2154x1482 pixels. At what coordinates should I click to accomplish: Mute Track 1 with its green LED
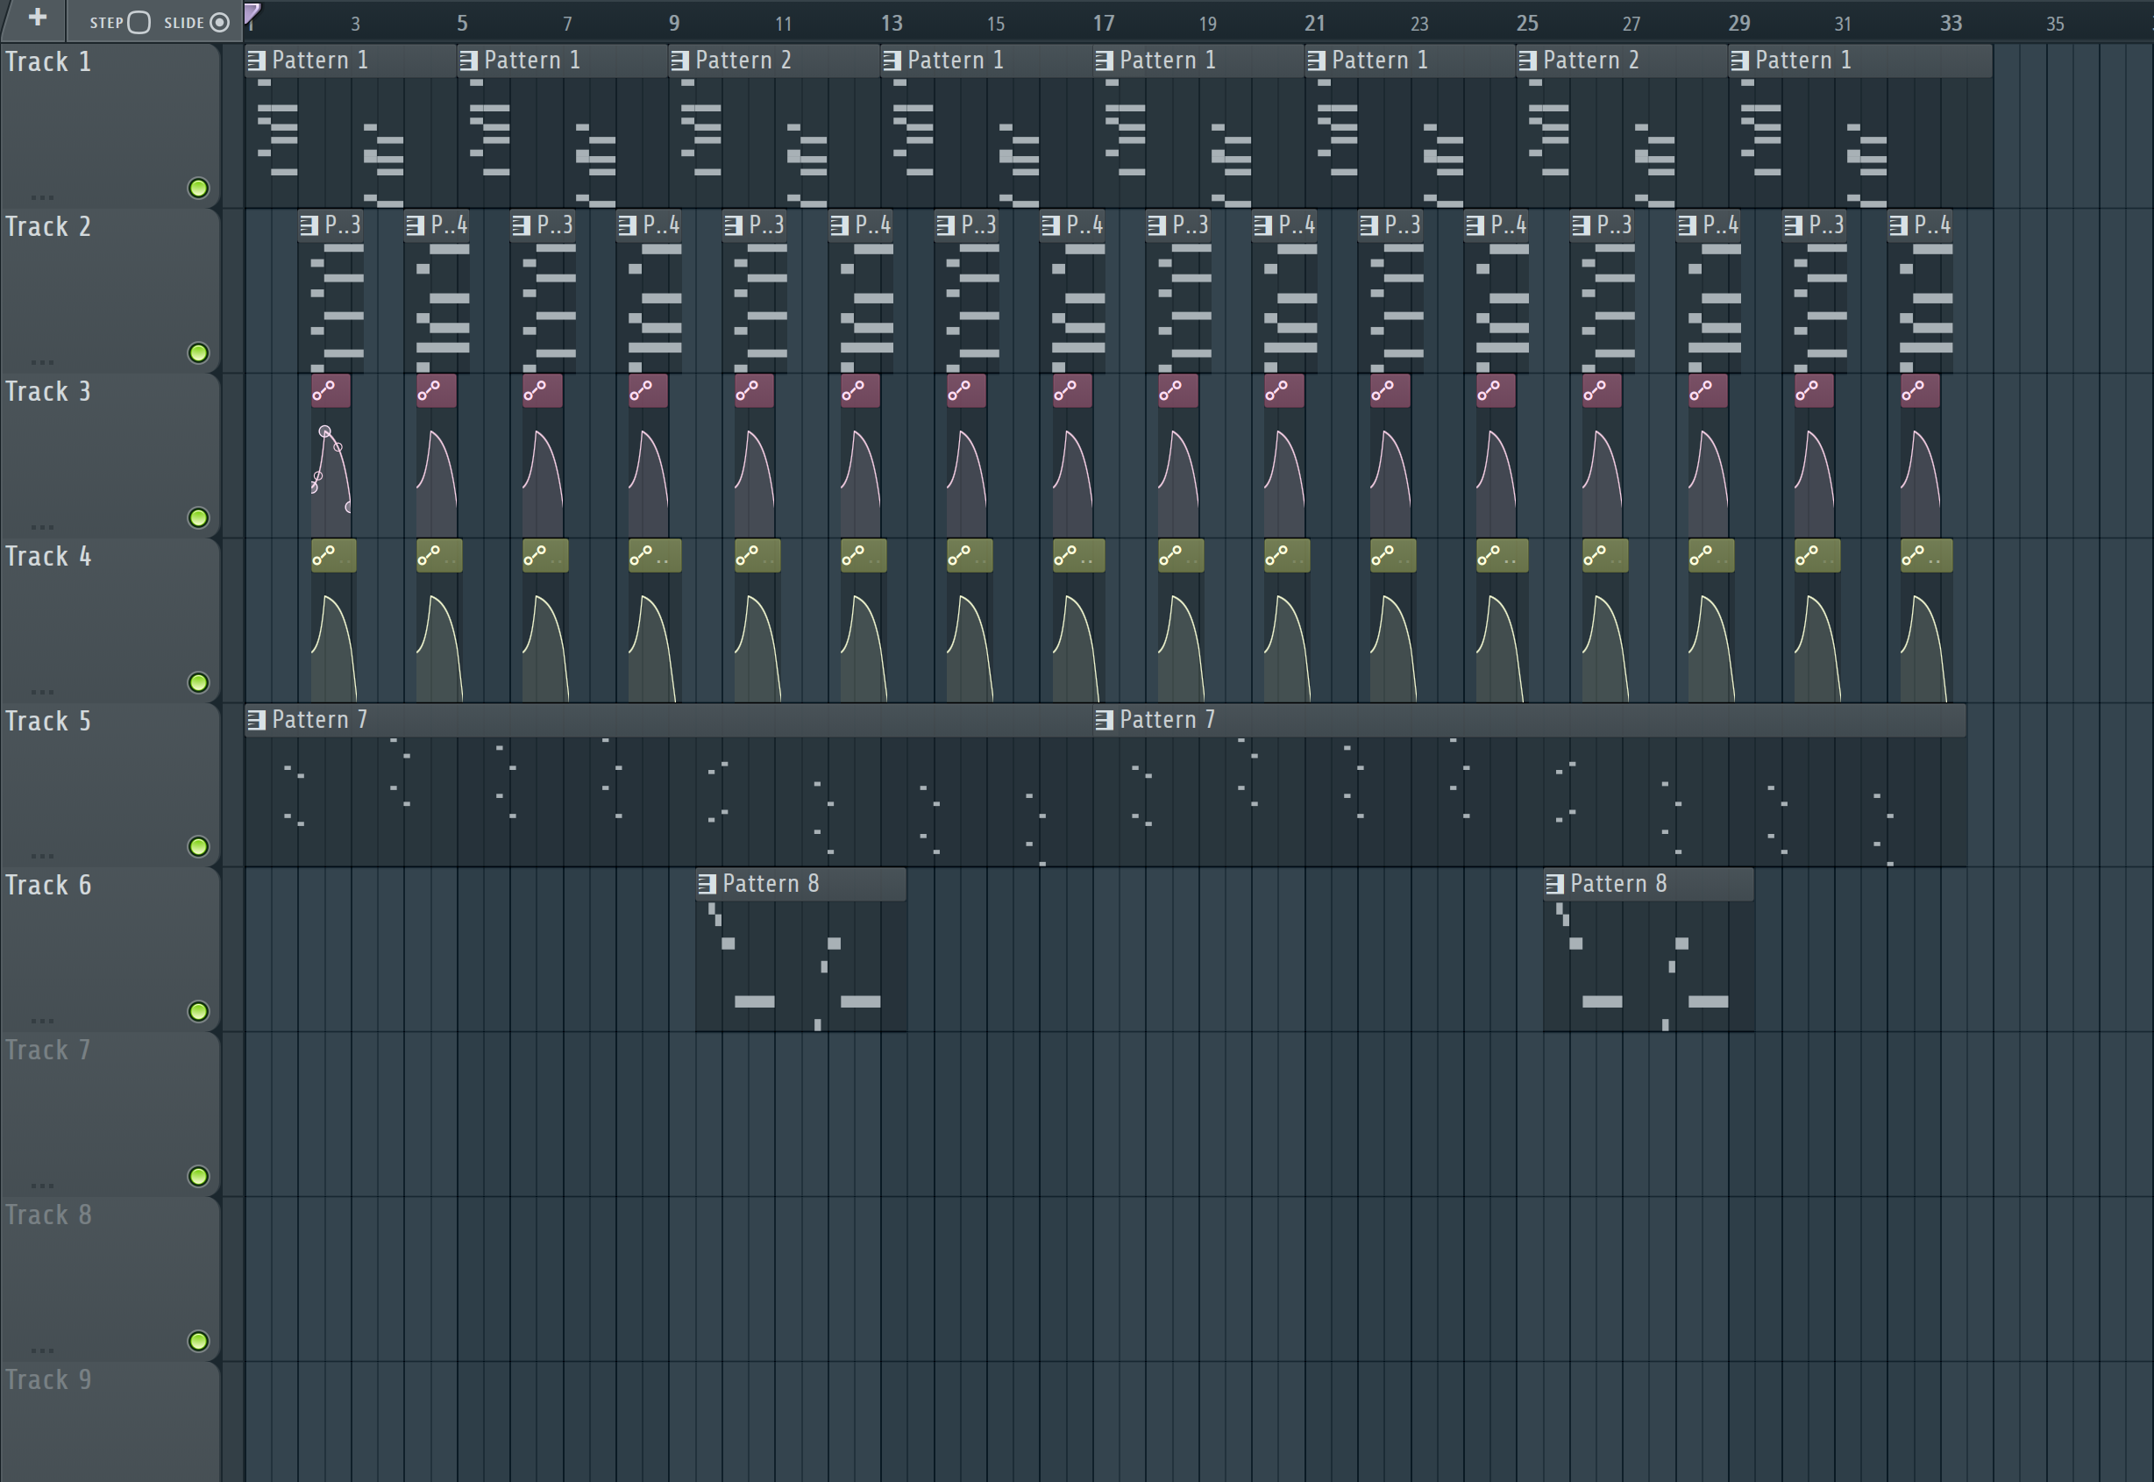coord(197,189)
